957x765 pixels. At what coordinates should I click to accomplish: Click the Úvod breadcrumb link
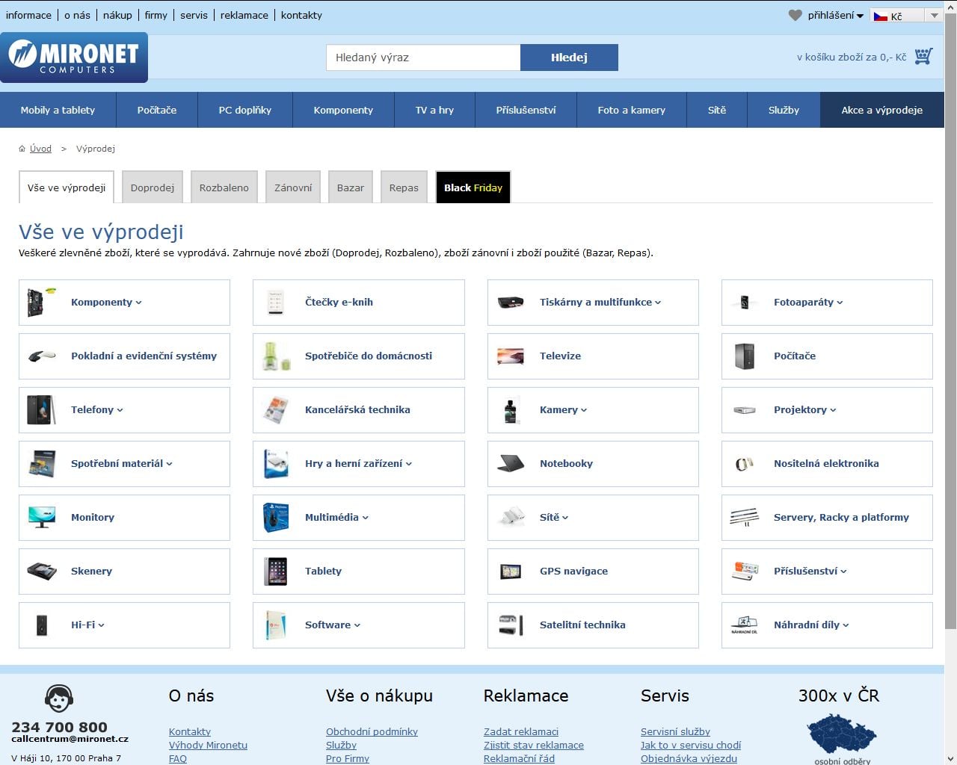[x=40, y=149]
